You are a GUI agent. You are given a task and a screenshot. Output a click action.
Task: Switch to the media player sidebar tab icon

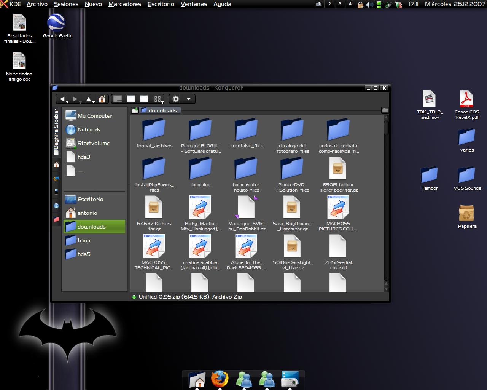(56, 192)
